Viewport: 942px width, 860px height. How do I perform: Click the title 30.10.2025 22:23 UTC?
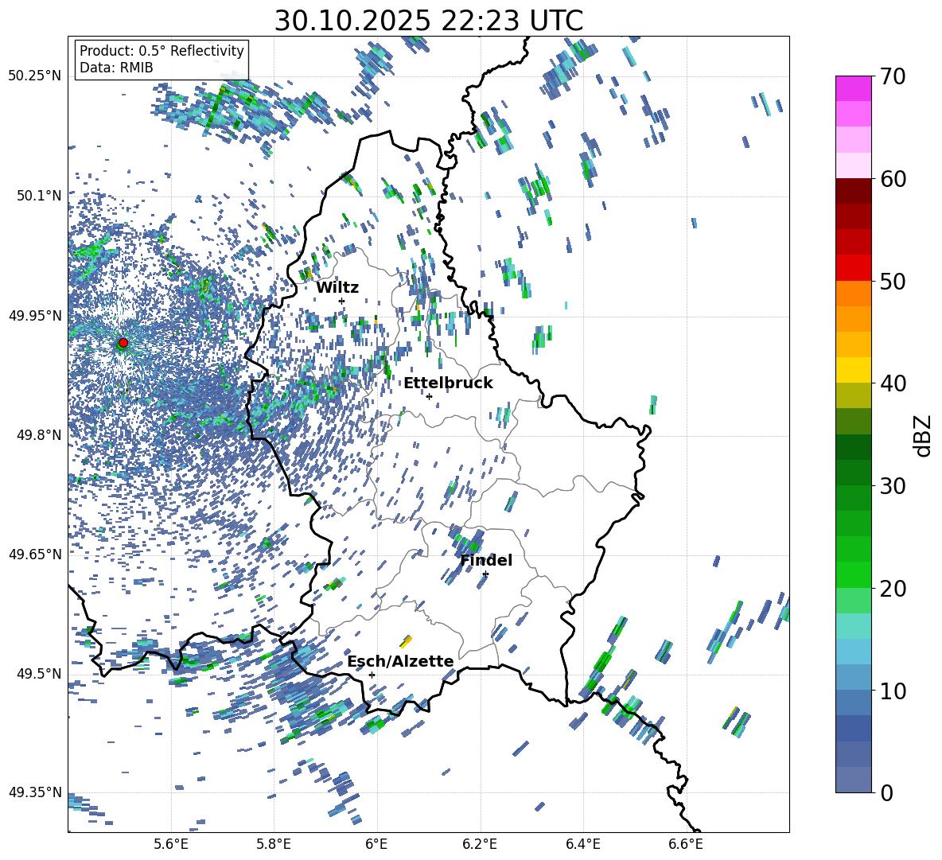(428, 21)
